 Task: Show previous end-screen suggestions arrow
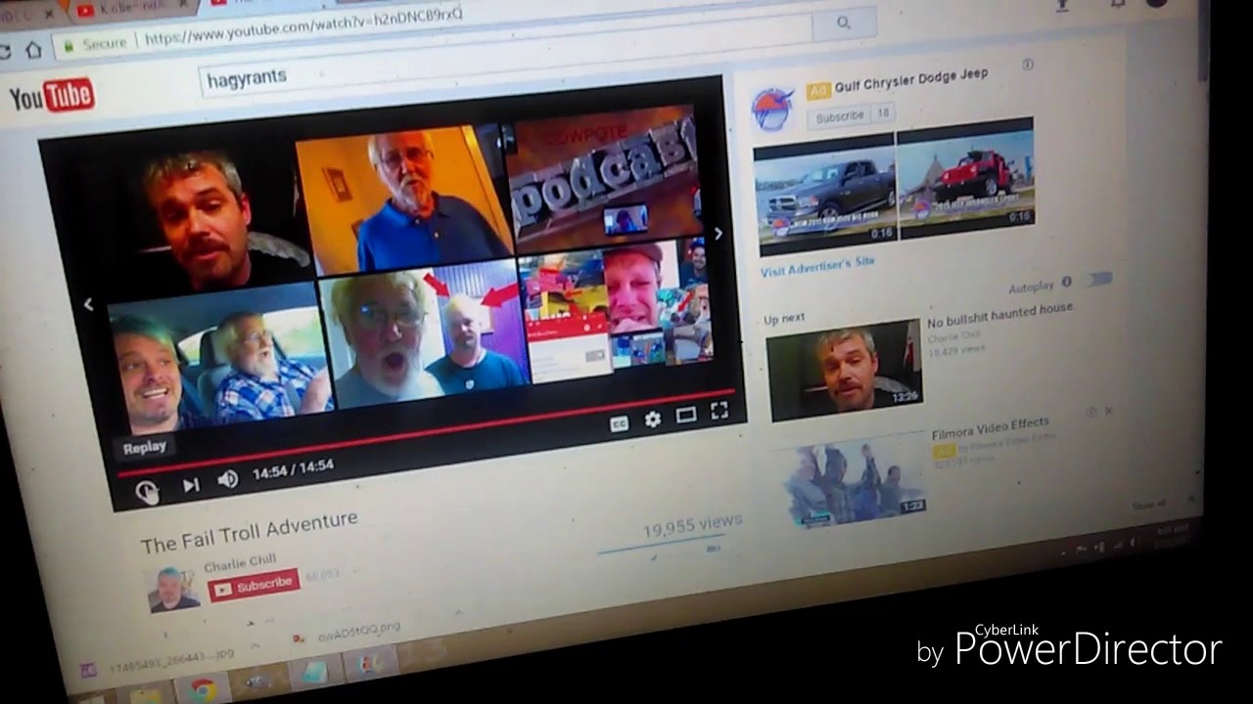pyautogui.click(x=87, y=305)
